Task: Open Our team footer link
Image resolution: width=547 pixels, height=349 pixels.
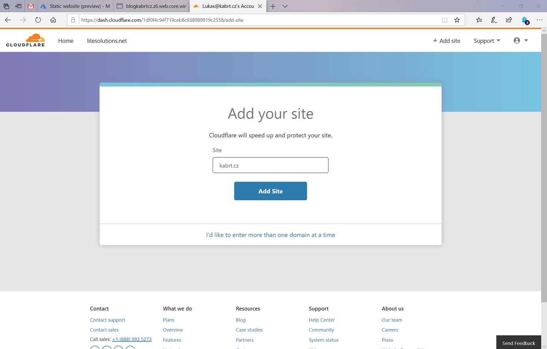Action: [392, 320]
